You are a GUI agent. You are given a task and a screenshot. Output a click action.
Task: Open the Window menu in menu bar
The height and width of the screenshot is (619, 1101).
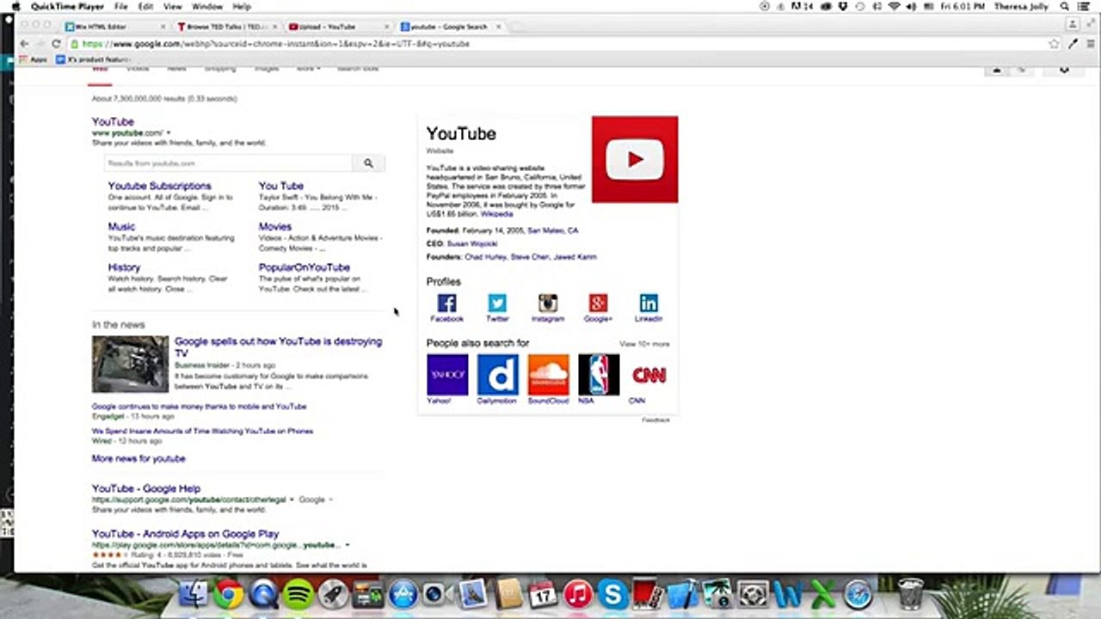(207, 6)
